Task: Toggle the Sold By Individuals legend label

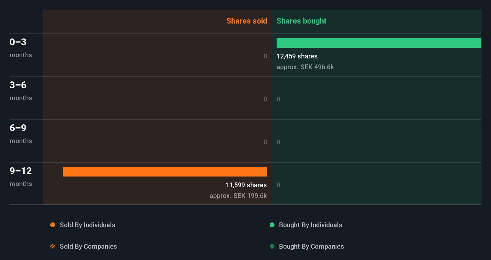Action: 87,225
